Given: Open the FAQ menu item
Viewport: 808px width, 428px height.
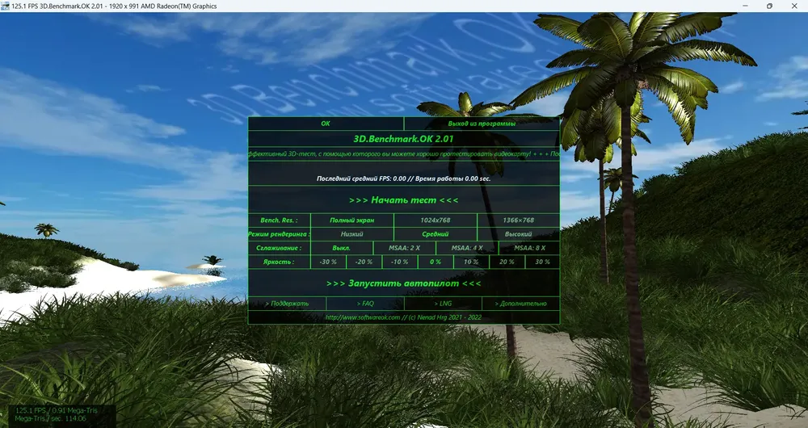Looking at the screenshot, I should pos(365,304).
